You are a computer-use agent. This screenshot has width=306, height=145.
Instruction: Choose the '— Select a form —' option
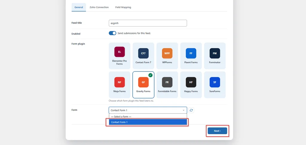pos(148,117)
